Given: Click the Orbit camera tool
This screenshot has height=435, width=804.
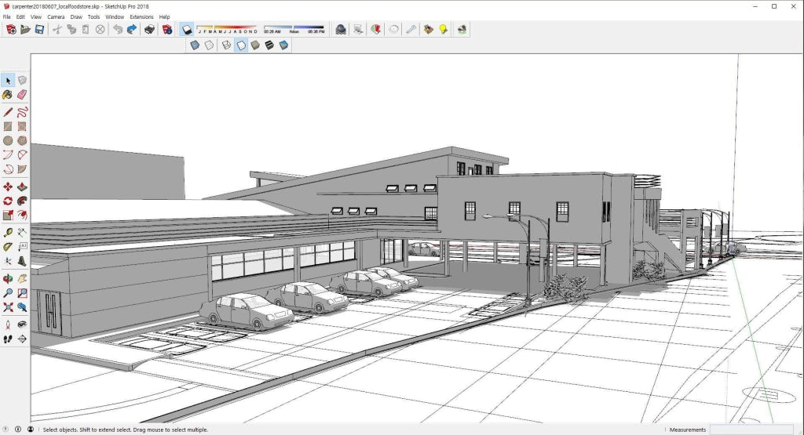Looking at the screenshot, I should point(8,277).
